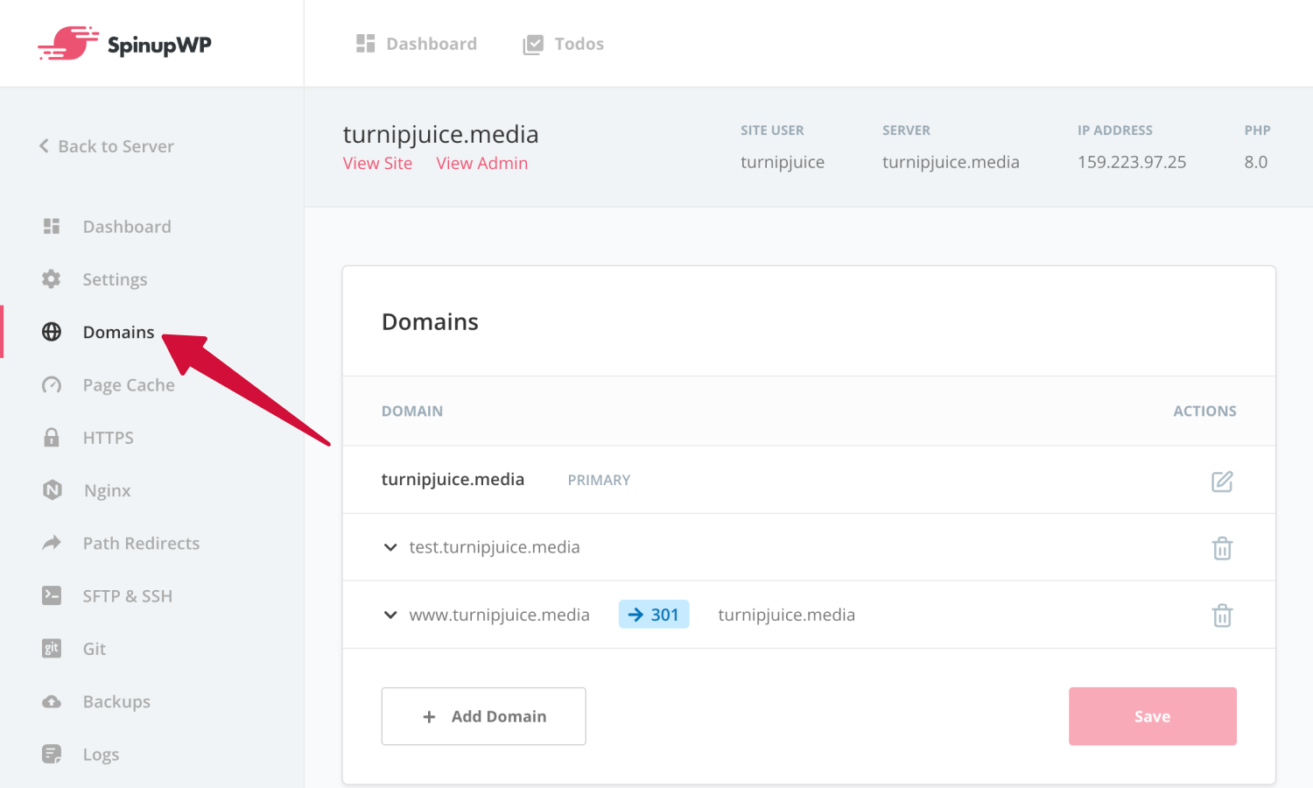Select the Path Redirects arrow icon

pos(52,543)
